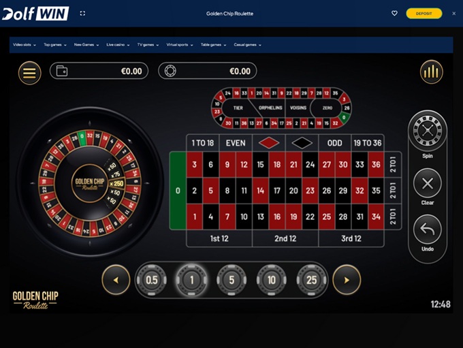Select the 10 chip
The image size is (463, 348).
[271, 280]
